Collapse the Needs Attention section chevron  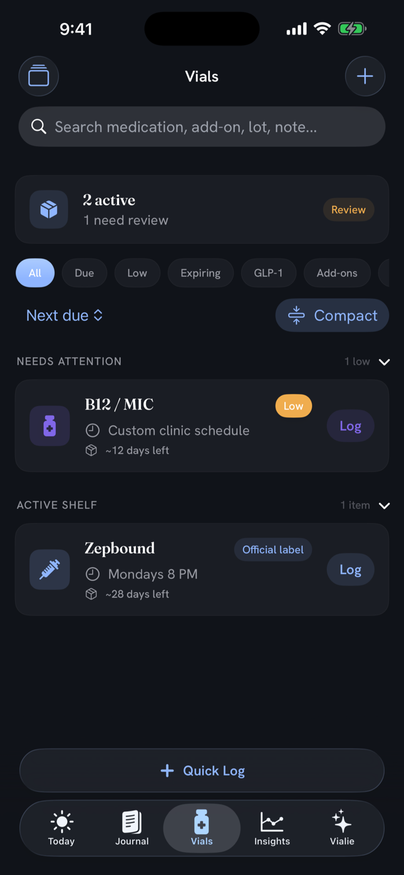(385, 362)
